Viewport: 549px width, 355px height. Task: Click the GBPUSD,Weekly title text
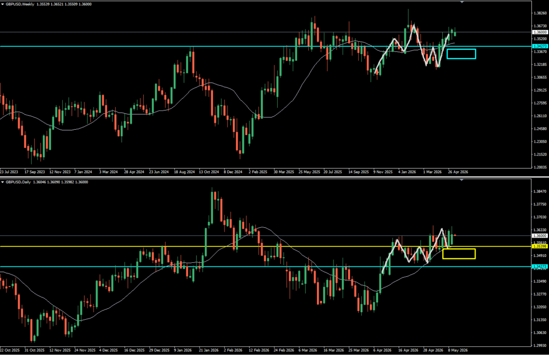[x=20, y=4]
